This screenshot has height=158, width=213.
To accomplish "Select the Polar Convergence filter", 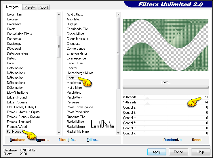I will [79, 107].
